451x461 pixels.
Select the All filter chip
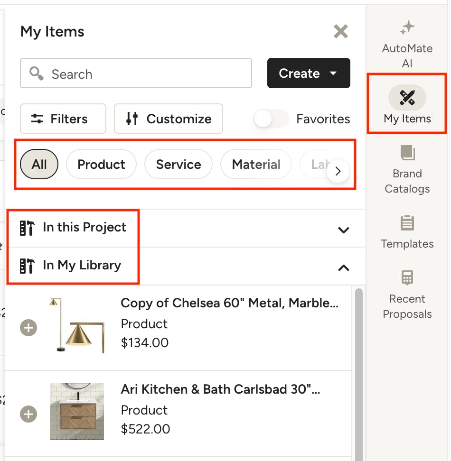click(39, 165)
